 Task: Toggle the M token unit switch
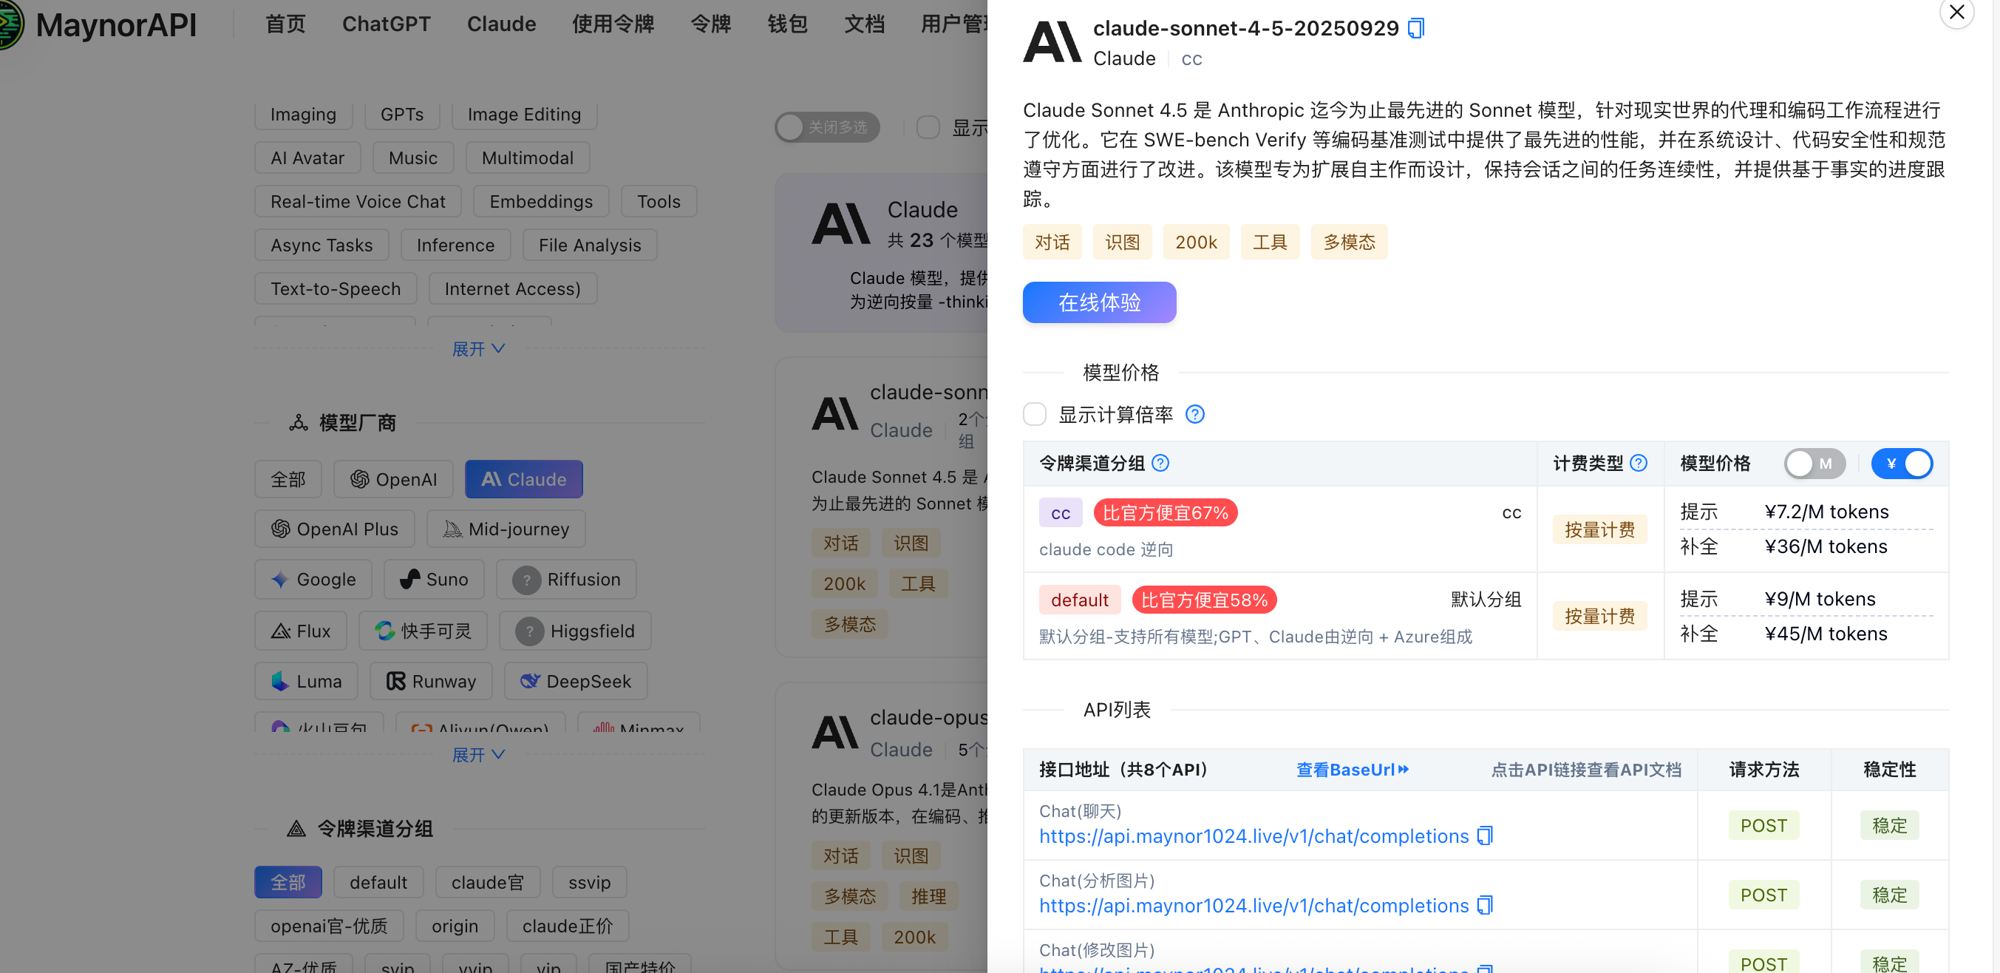pos(1814,464)
